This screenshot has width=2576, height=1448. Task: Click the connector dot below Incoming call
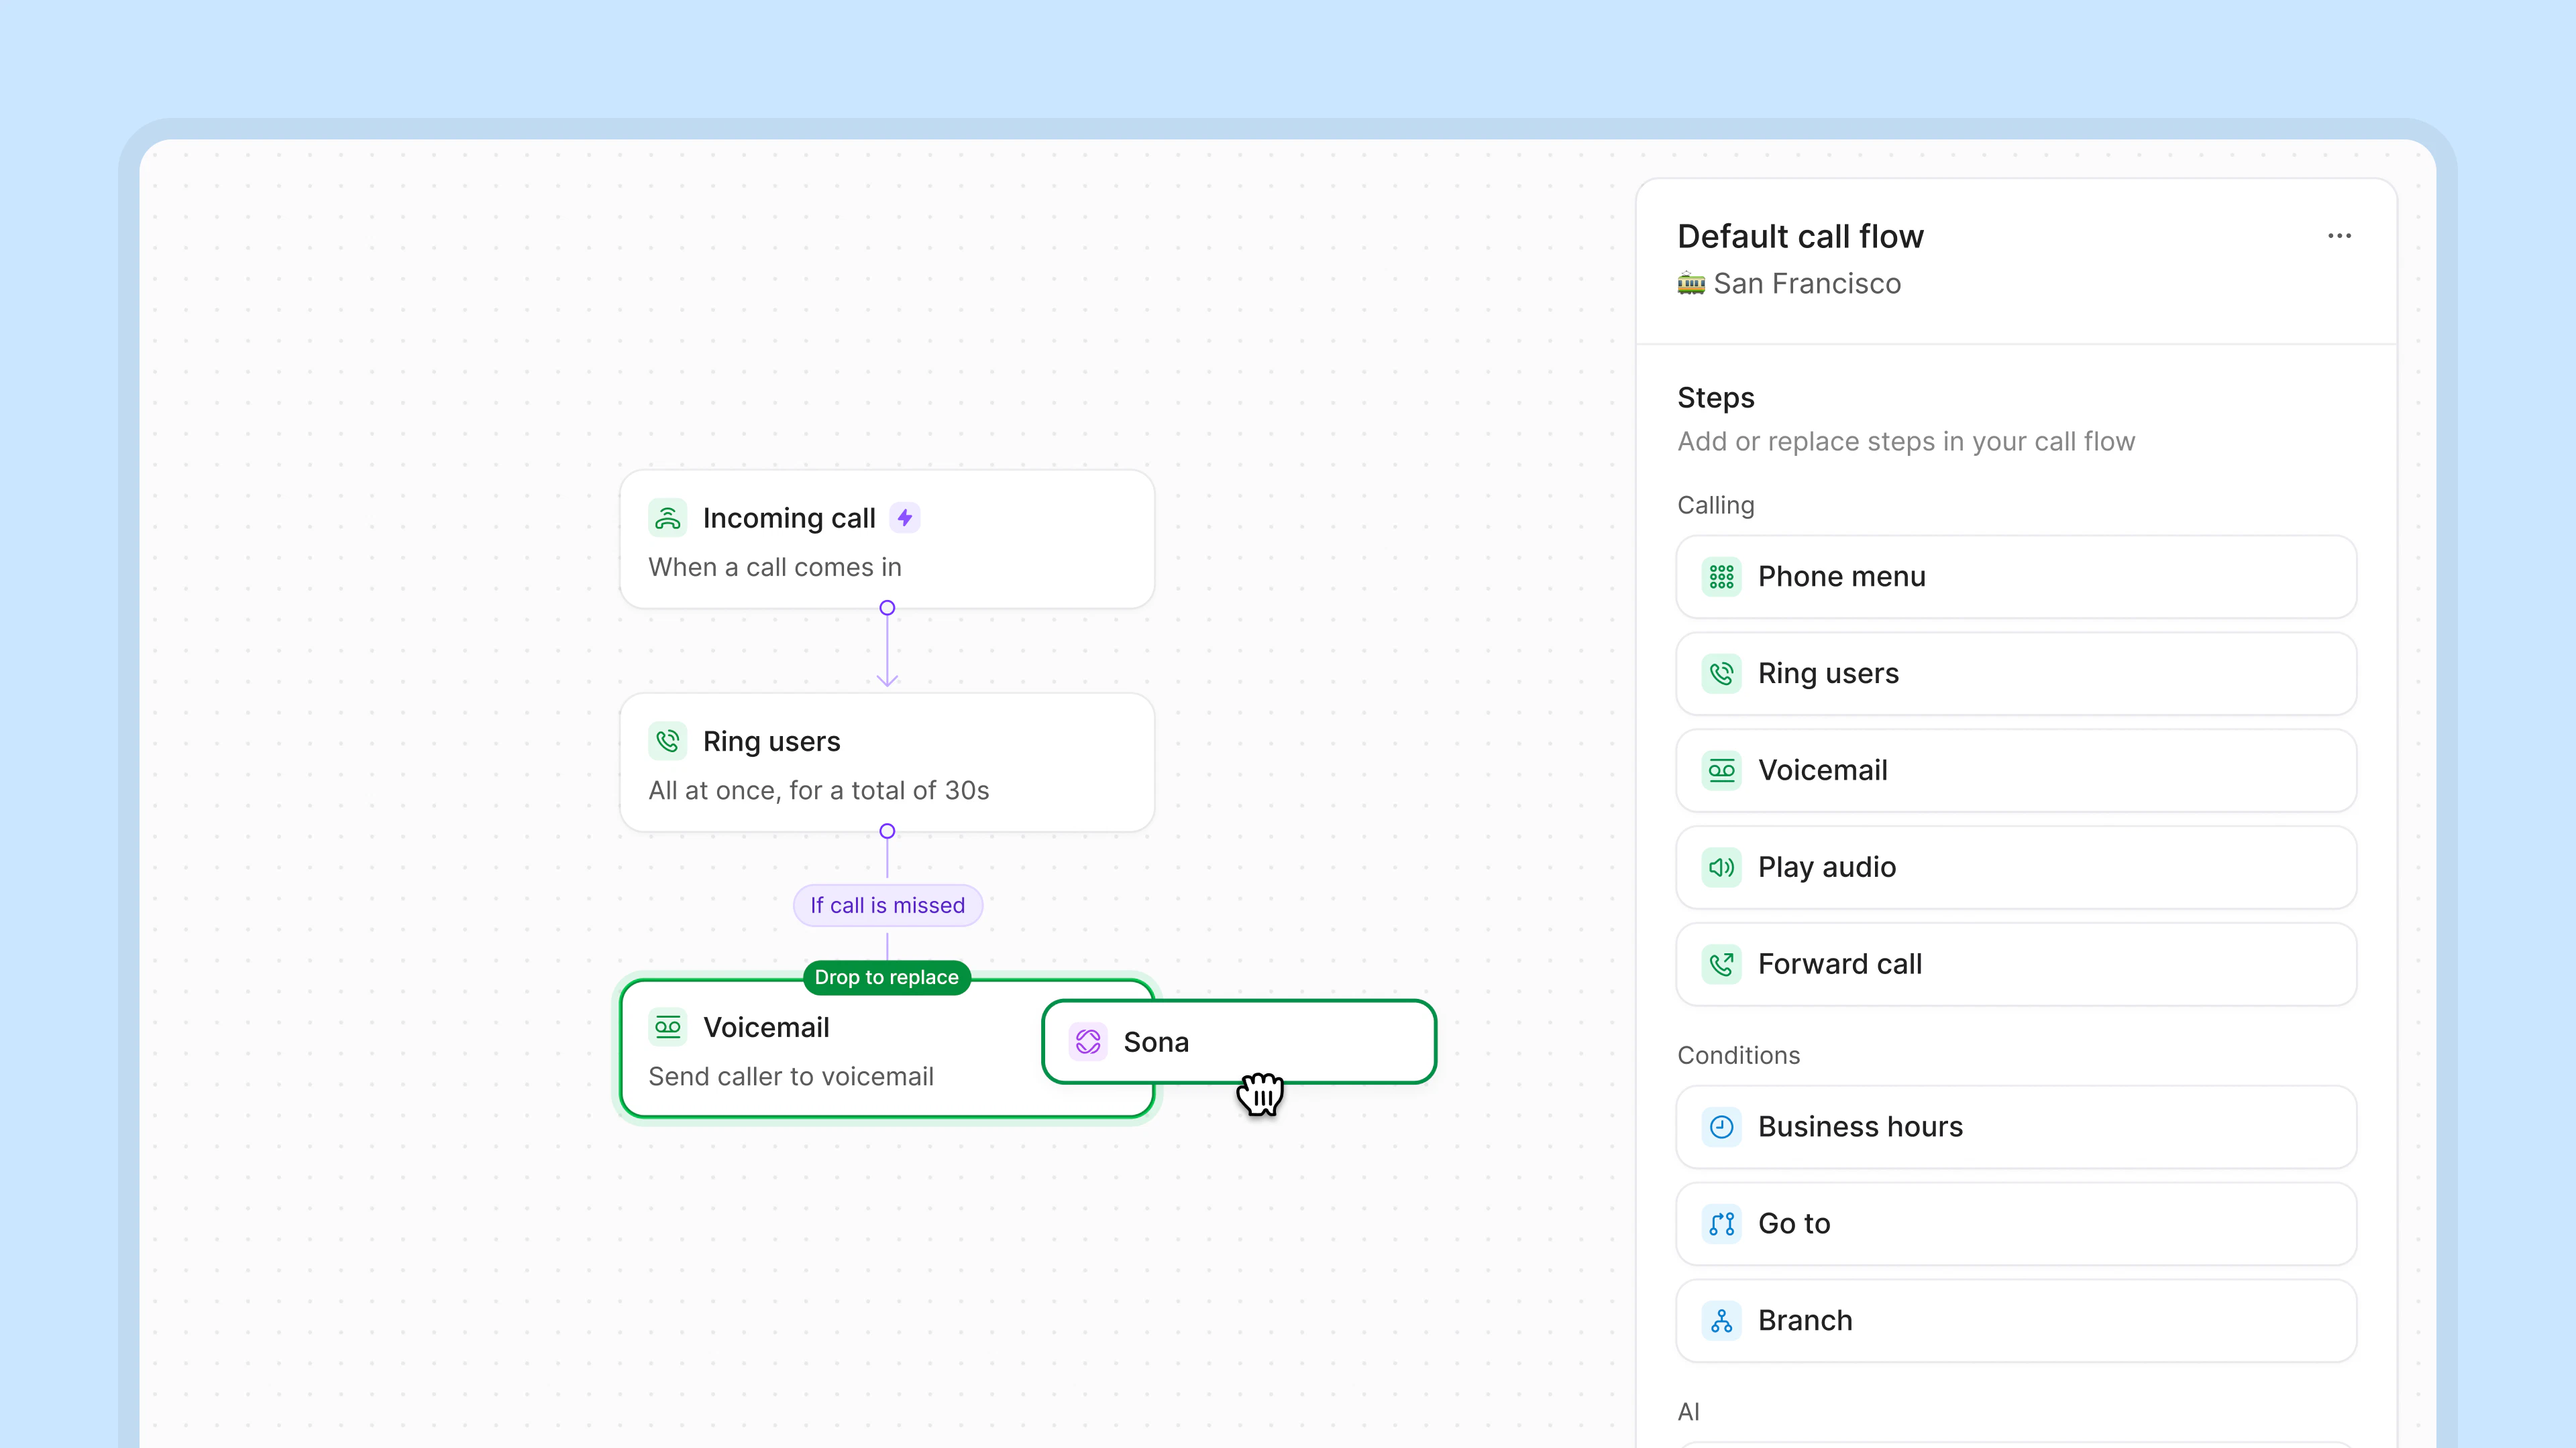tap(887, 607)
